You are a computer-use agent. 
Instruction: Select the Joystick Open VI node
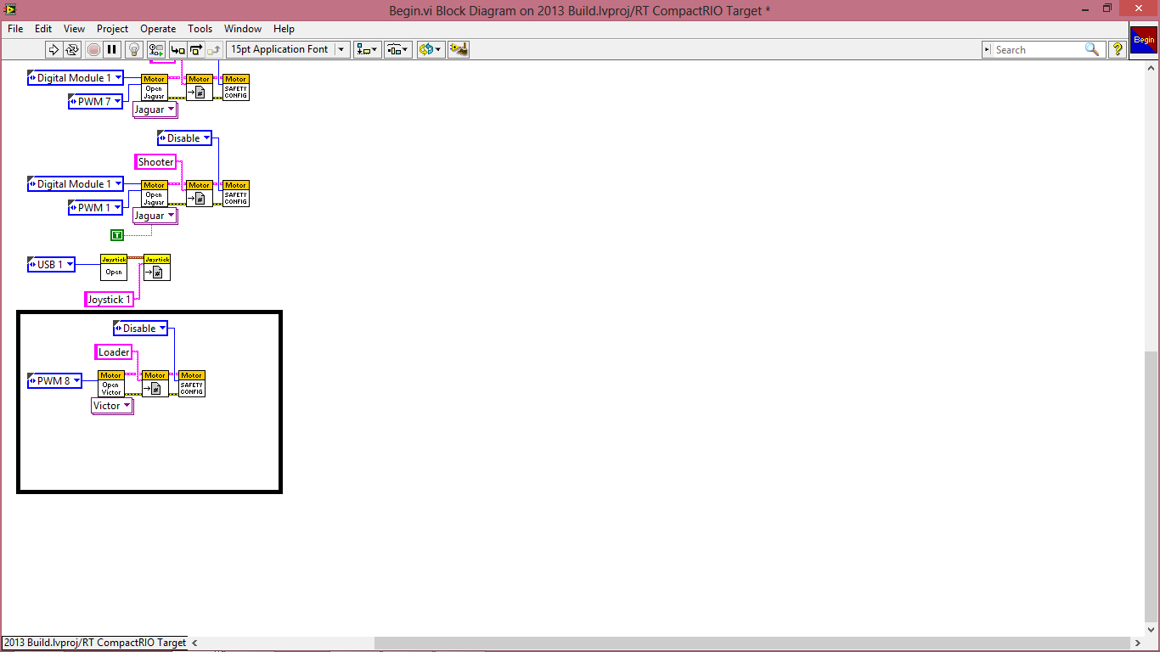114,267
